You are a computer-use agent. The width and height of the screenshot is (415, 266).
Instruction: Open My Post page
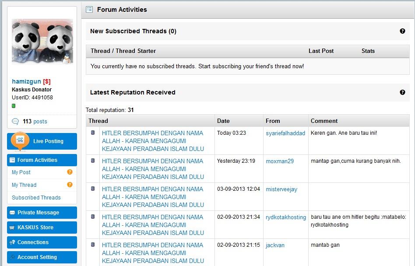21,172
